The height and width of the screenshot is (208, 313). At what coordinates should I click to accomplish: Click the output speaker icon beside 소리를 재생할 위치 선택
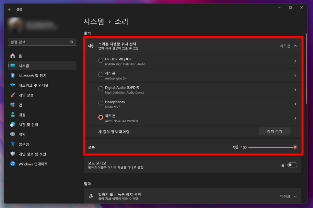(91, 46)
